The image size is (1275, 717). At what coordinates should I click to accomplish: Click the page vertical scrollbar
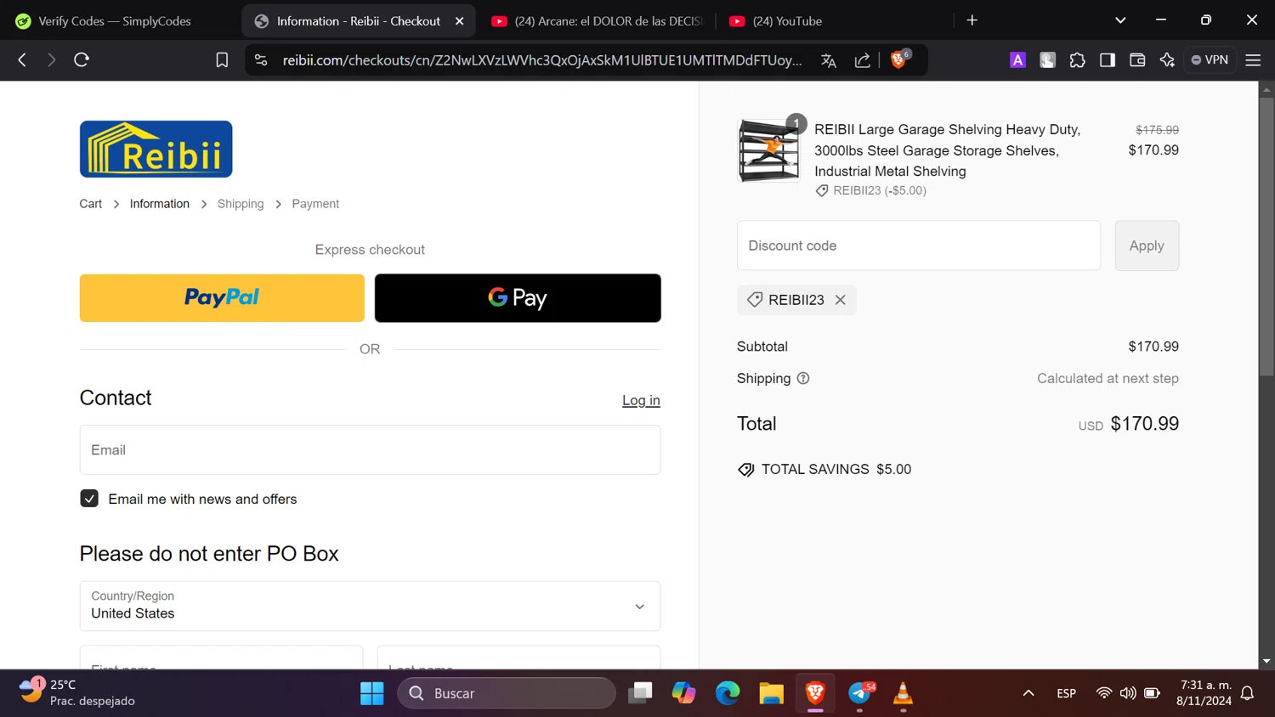[1266, 236]
